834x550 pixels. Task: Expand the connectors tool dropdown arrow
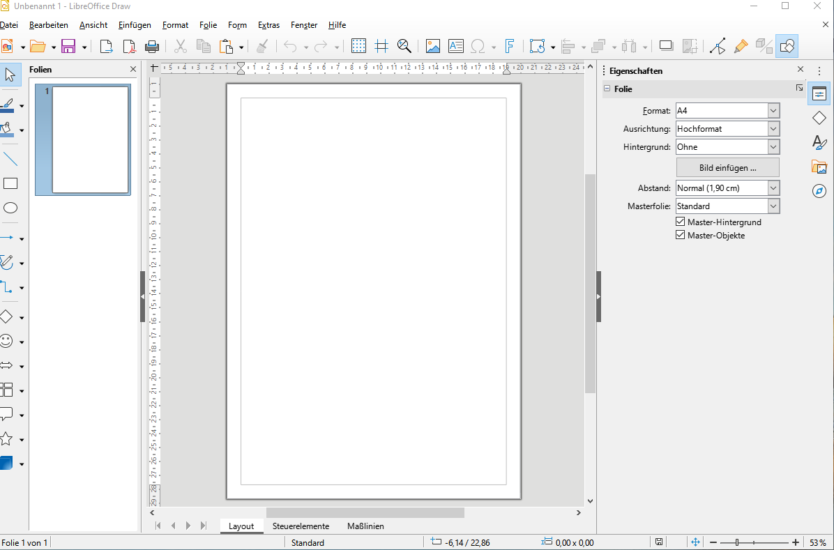pos(22,288)
